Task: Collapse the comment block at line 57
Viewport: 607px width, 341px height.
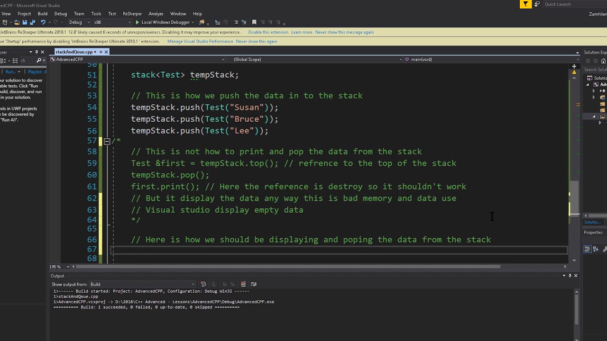Action: tap(107, 141)
